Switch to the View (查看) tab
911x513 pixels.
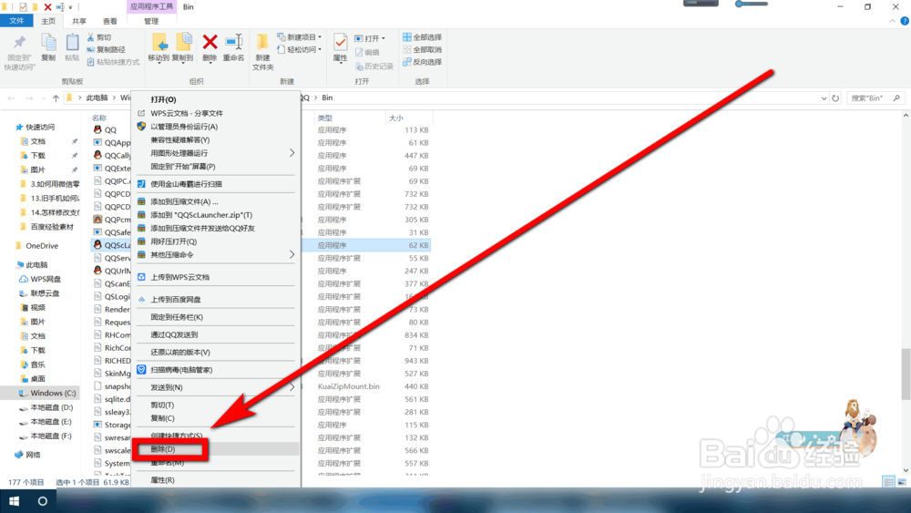(110, 21)
